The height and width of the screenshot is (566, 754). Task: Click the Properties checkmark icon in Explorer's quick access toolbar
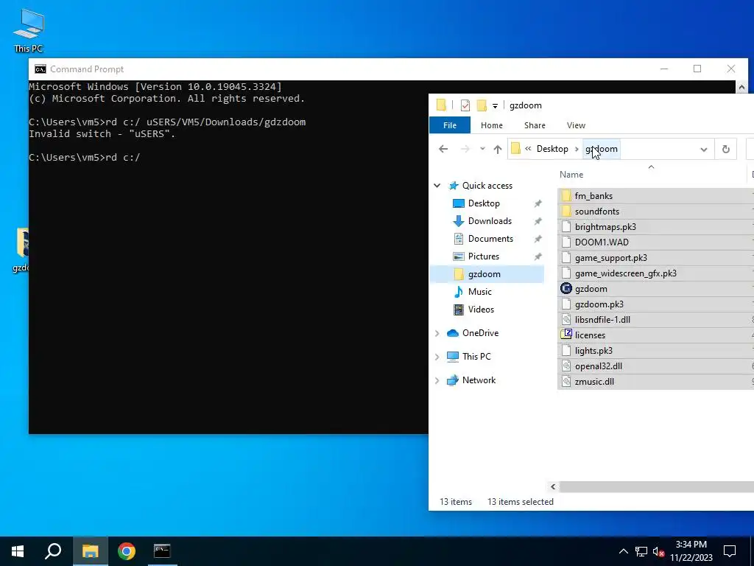465,105
